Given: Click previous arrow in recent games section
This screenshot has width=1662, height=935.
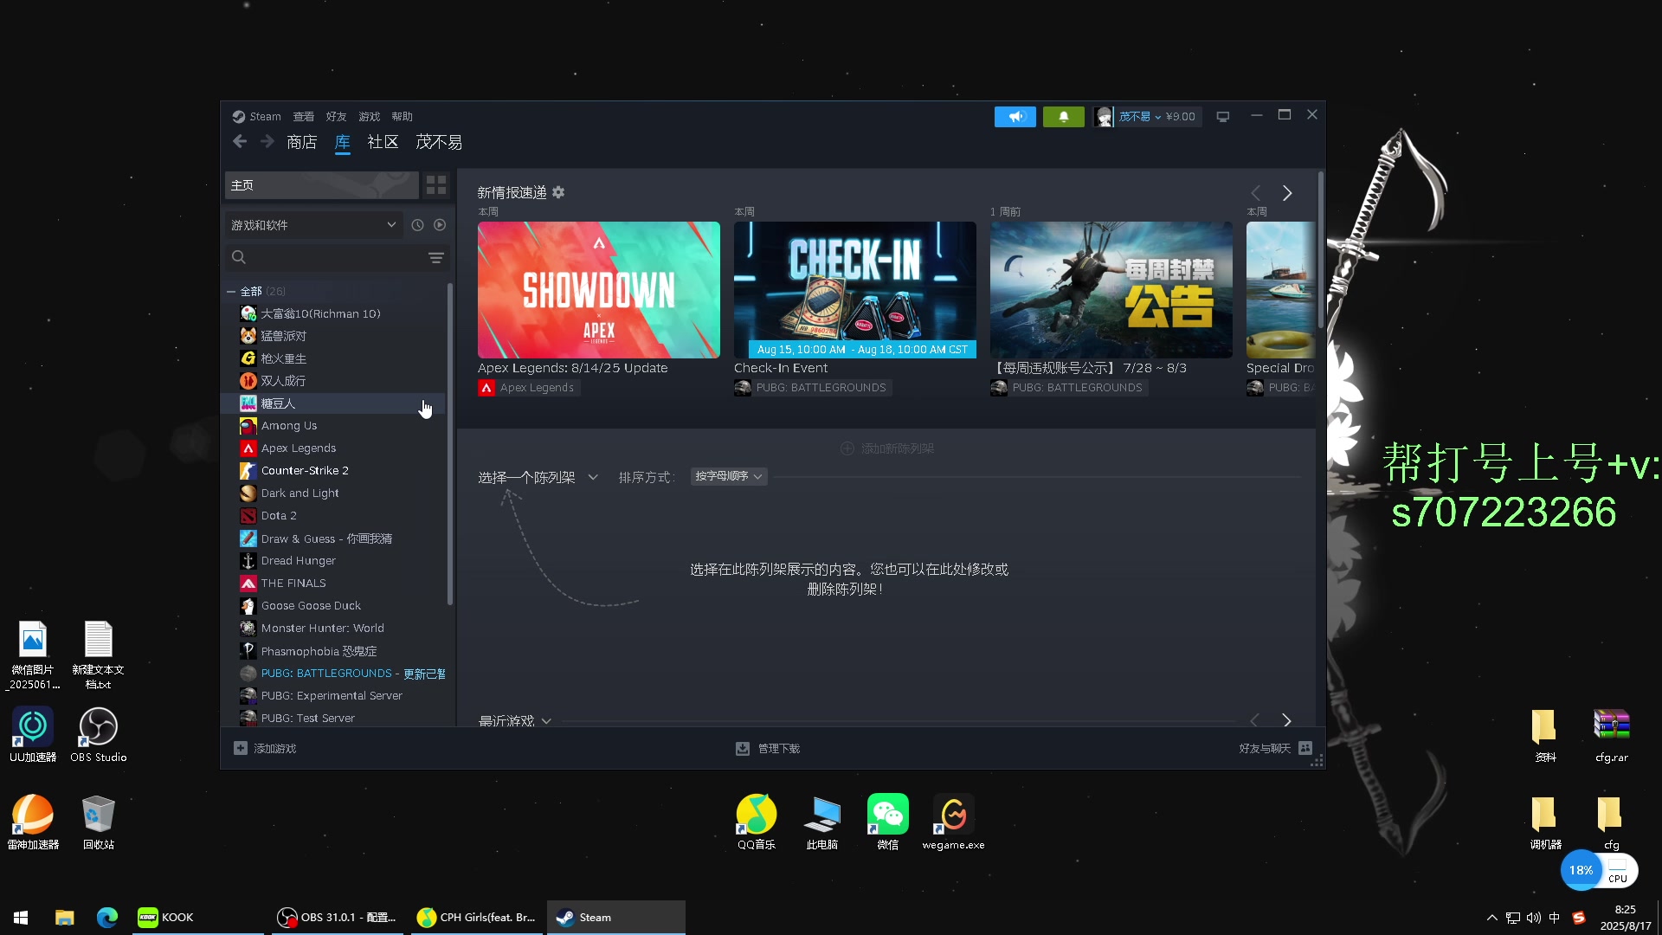Looking at the screenshot, I should pos(1254,720).
